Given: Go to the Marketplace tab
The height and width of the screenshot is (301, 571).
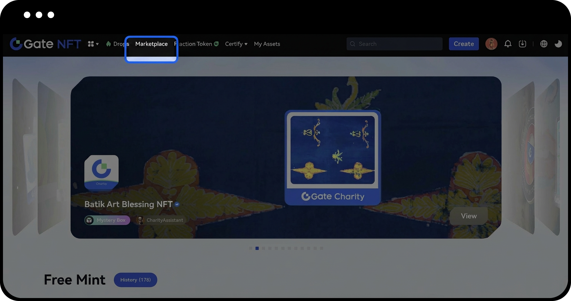Looking at the screenshot, I should click(151, 44).
